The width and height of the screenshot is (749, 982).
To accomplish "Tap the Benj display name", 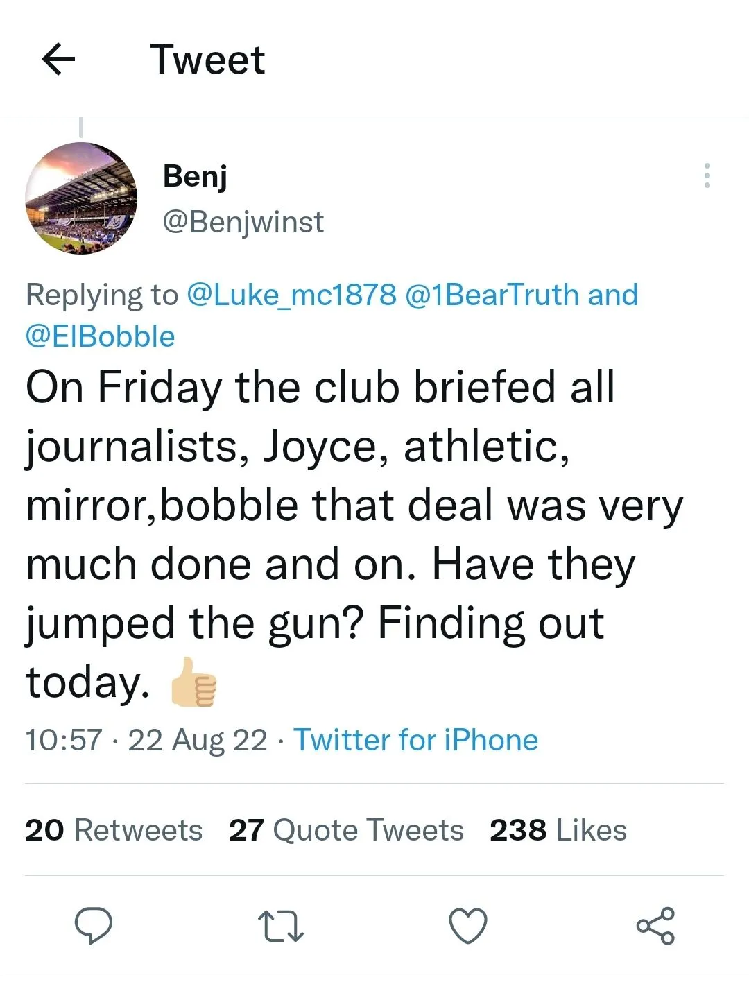I will pyautogui.click(x=195, y=175).
